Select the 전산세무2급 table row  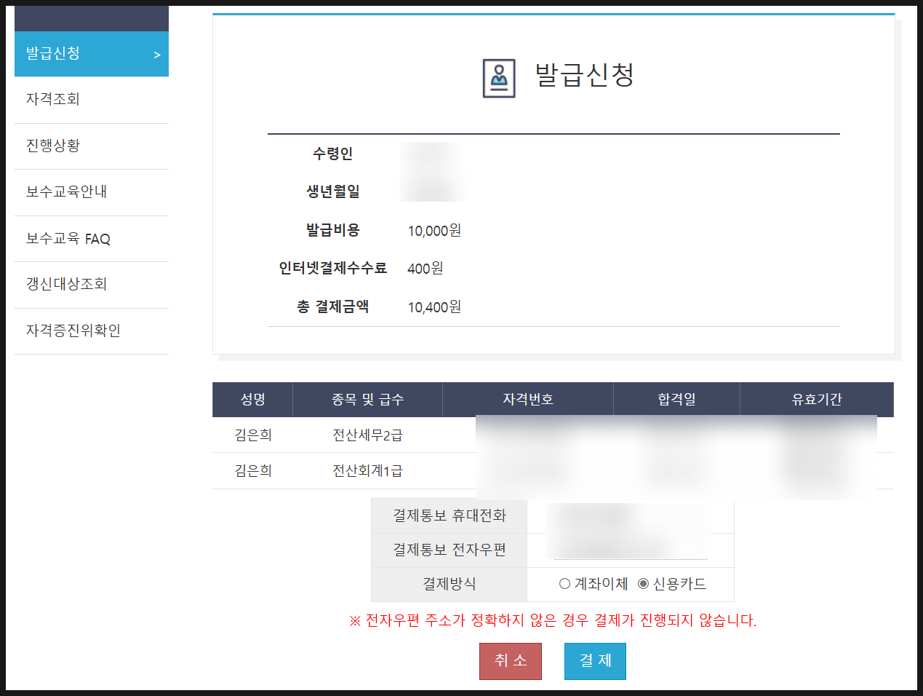367,435
